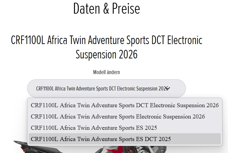Switch model to the non-DCT 2026 variant

(118, 116)
